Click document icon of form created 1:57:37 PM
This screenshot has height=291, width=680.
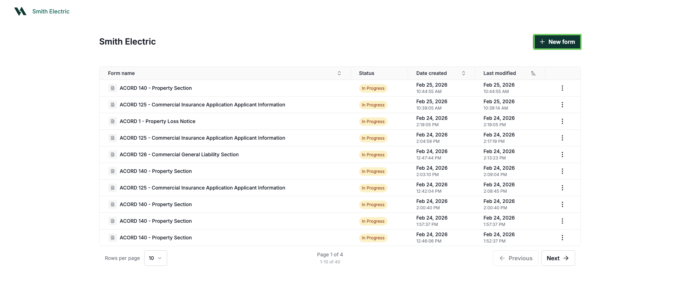113,221
